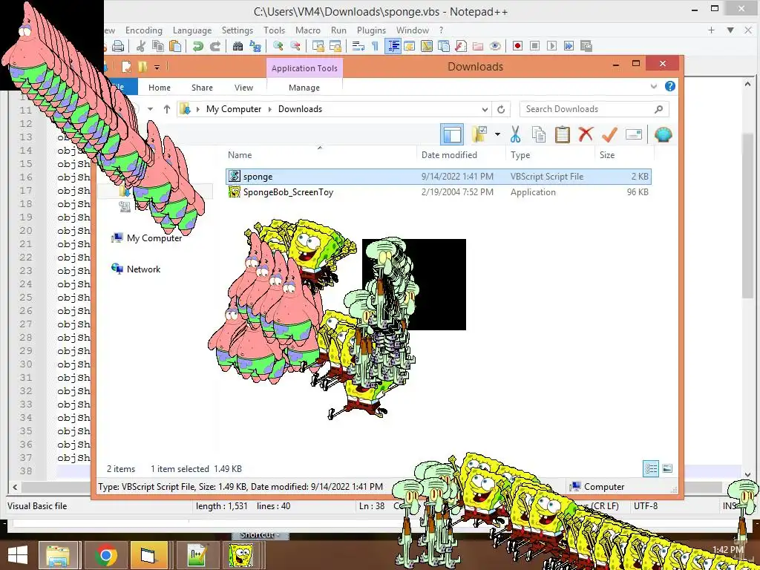Expand the breadcrumb arrow after My Computer

pos(270,110)
